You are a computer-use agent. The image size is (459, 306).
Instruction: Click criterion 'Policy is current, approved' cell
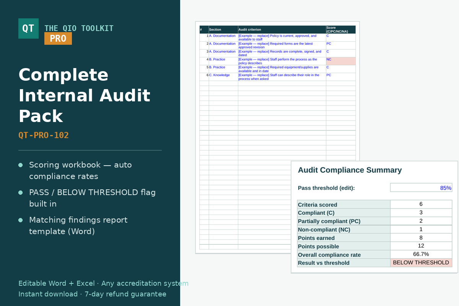(282, 37)
